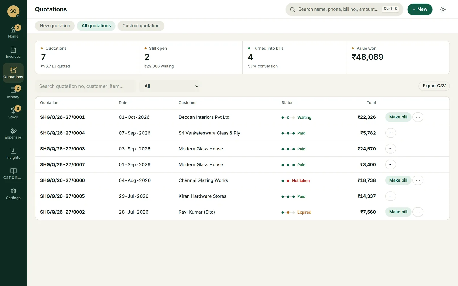
Task: Open the Expenses section
Action: (13, 134)
